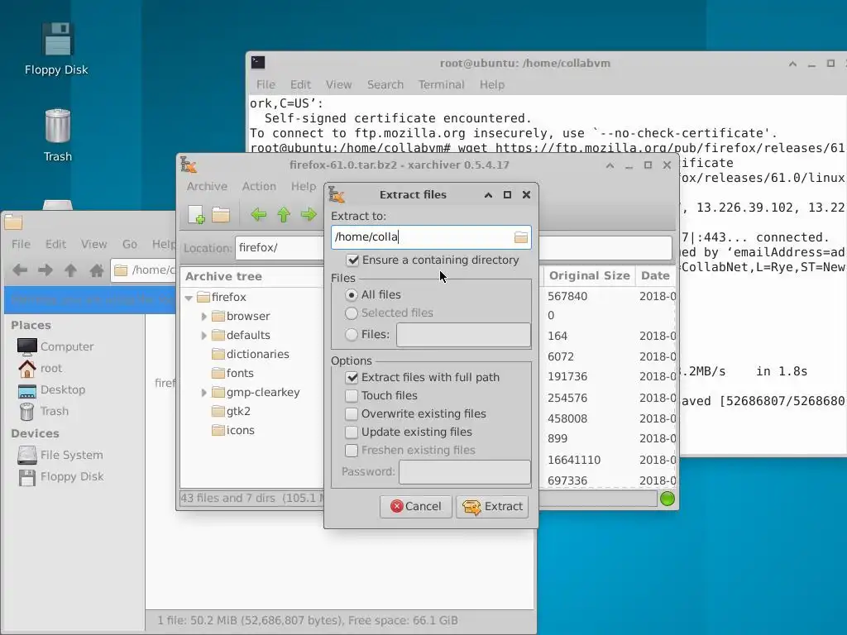Open file manager Go menu

coord(130,244)
